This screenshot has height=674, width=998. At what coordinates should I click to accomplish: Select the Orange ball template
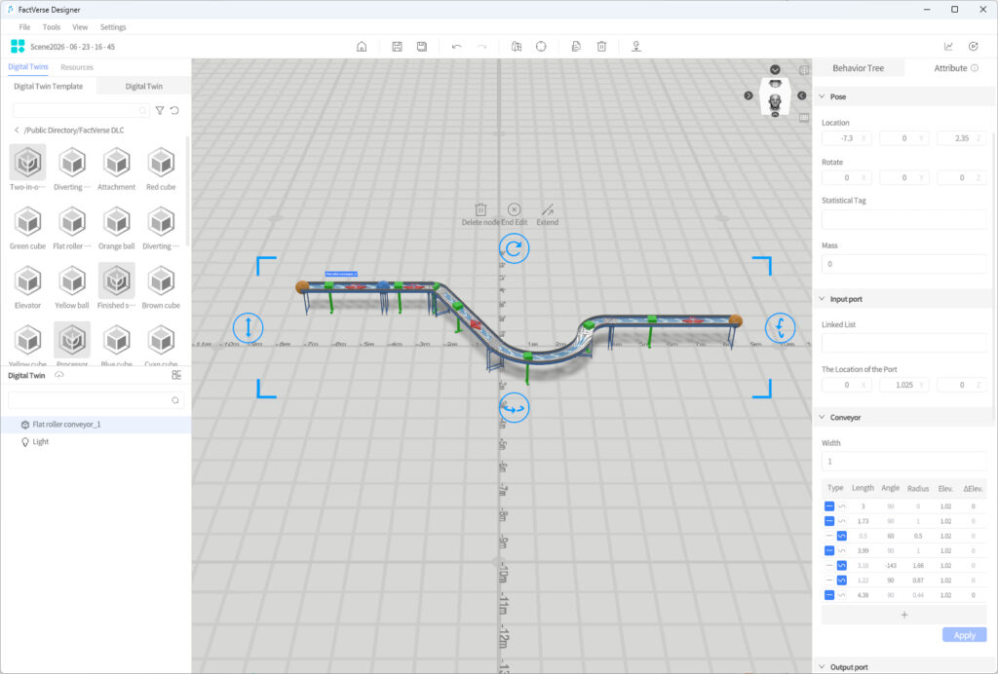[117, 221]
